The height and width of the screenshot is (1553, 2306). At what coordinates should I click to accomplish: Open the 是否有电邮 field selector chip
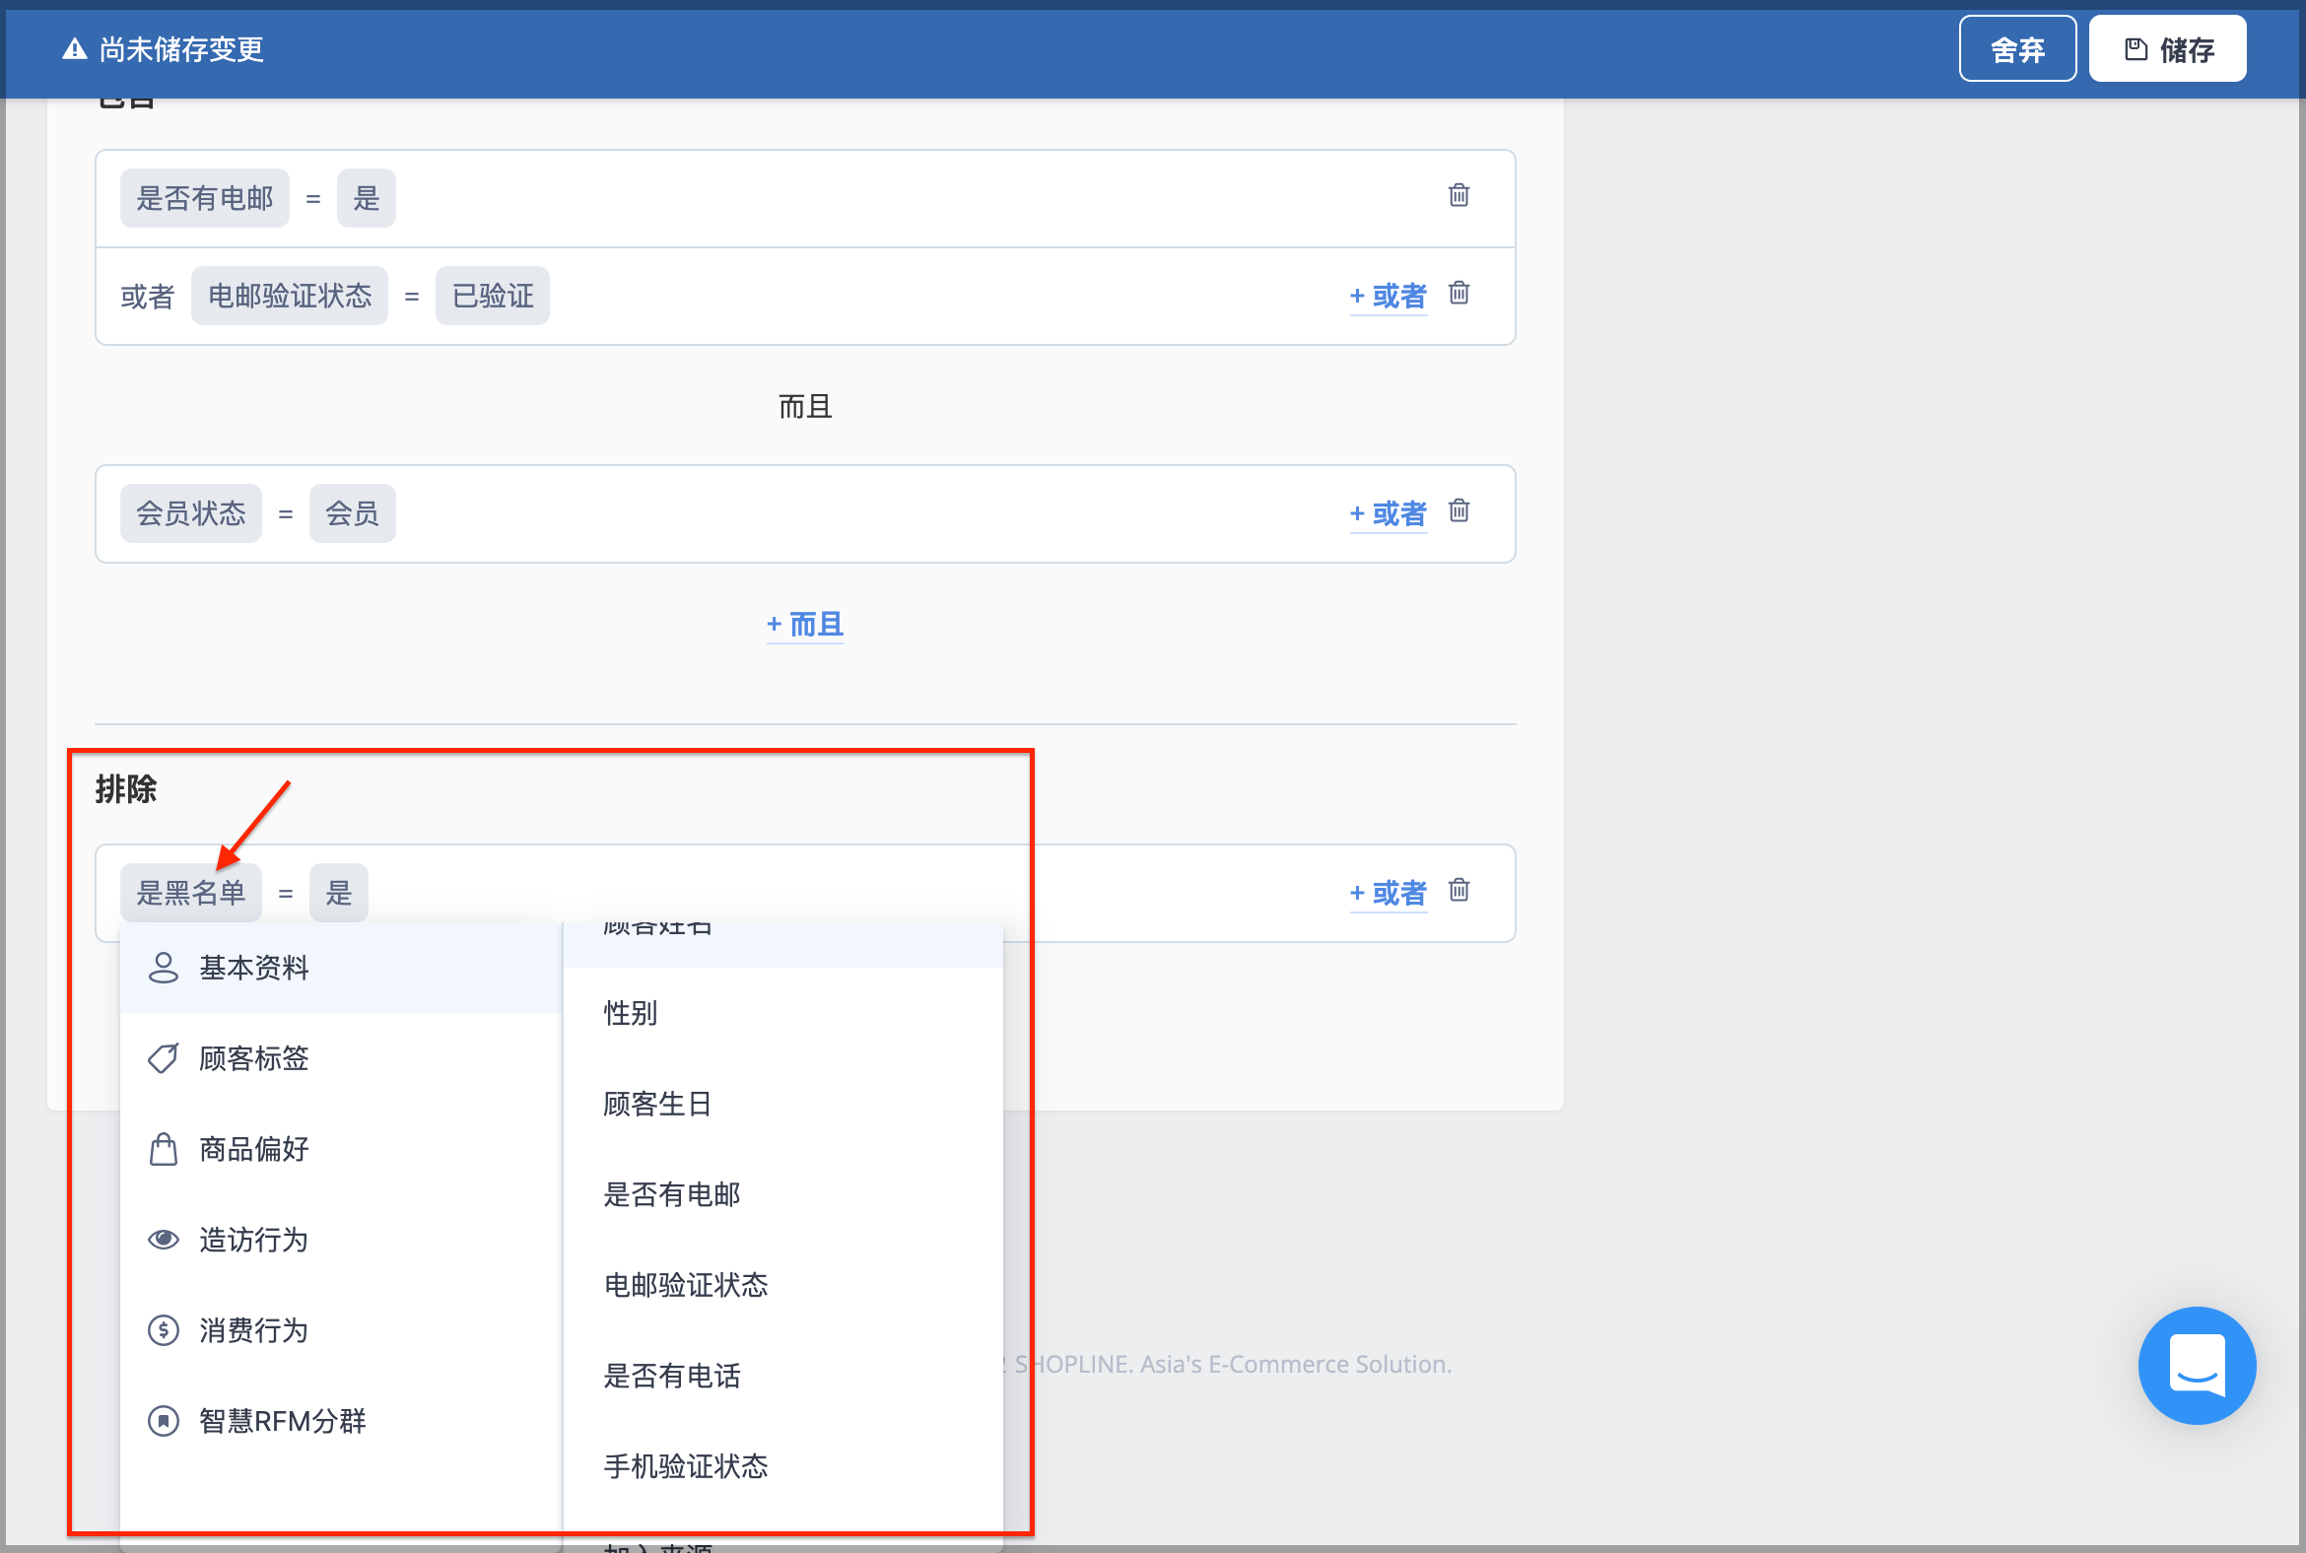[x=204, y=198]
